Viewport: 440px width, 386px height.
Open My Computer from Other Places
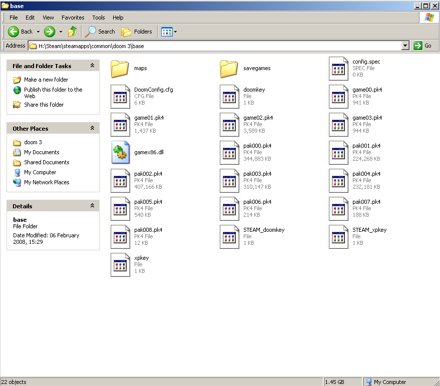pyautogui.click(x=40, y=172)
